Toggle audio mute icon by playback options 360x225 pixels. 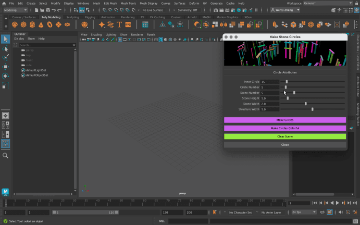click(341, 213)
